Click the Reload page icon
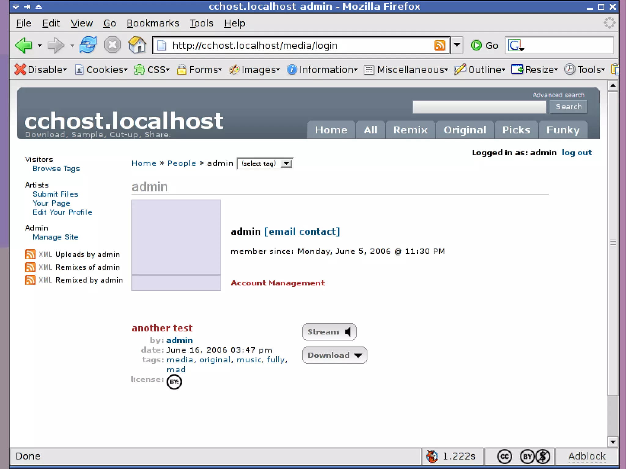 click(88, 45)
